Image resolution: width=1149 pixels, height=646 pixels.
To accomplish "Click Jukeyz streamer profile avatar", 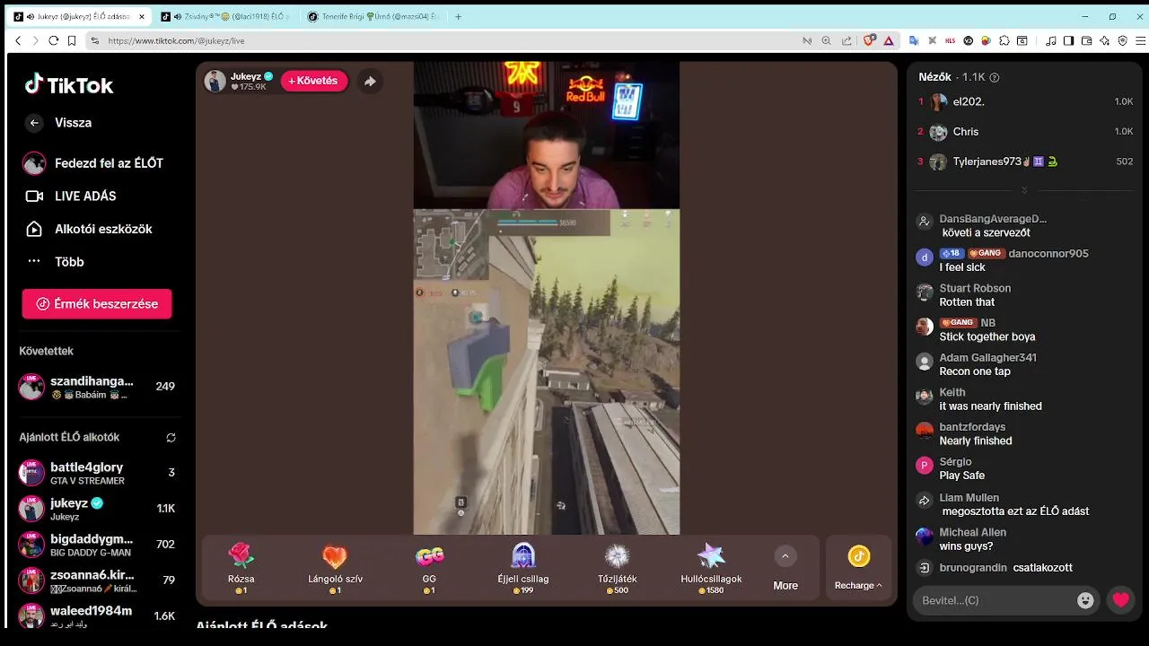I will point(215,81).
